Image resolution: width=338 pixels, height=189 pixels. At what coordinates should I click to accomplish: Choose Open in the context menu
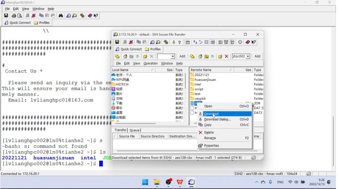pos(225,106)
